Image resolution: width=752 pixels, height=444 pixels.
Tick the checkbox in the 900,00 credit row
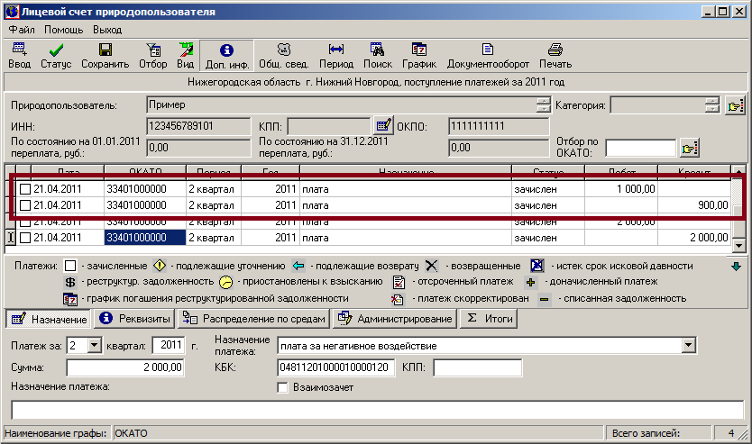pyautogui.click(x=25, y=205)
